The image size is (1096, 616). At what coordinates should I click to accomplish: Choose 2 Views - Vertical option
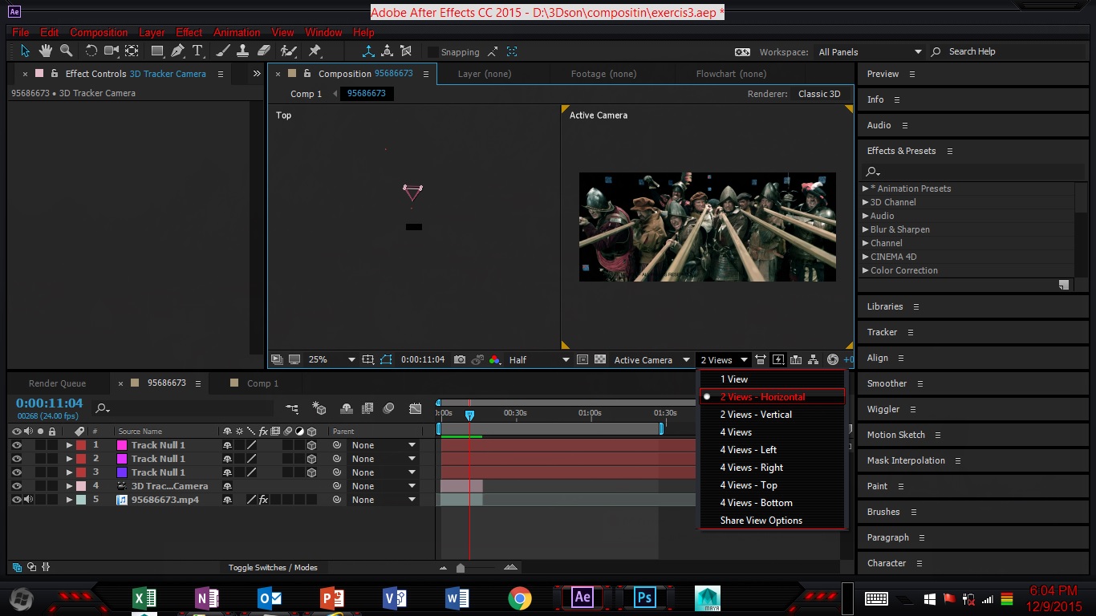[x=772, y=415]
